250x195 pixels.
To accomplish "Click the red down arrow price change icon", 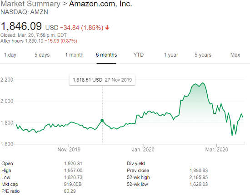I will click(x=107, y=28).
